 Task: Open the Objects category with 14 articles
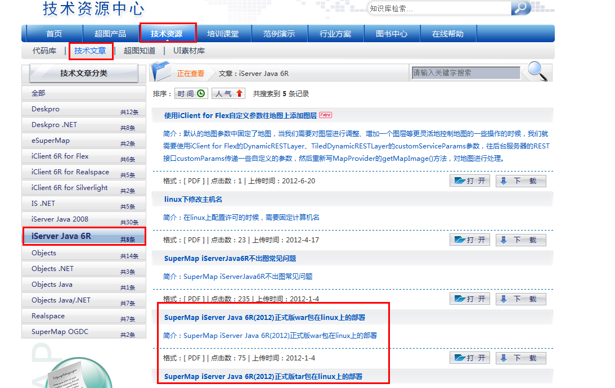(84, 253)
